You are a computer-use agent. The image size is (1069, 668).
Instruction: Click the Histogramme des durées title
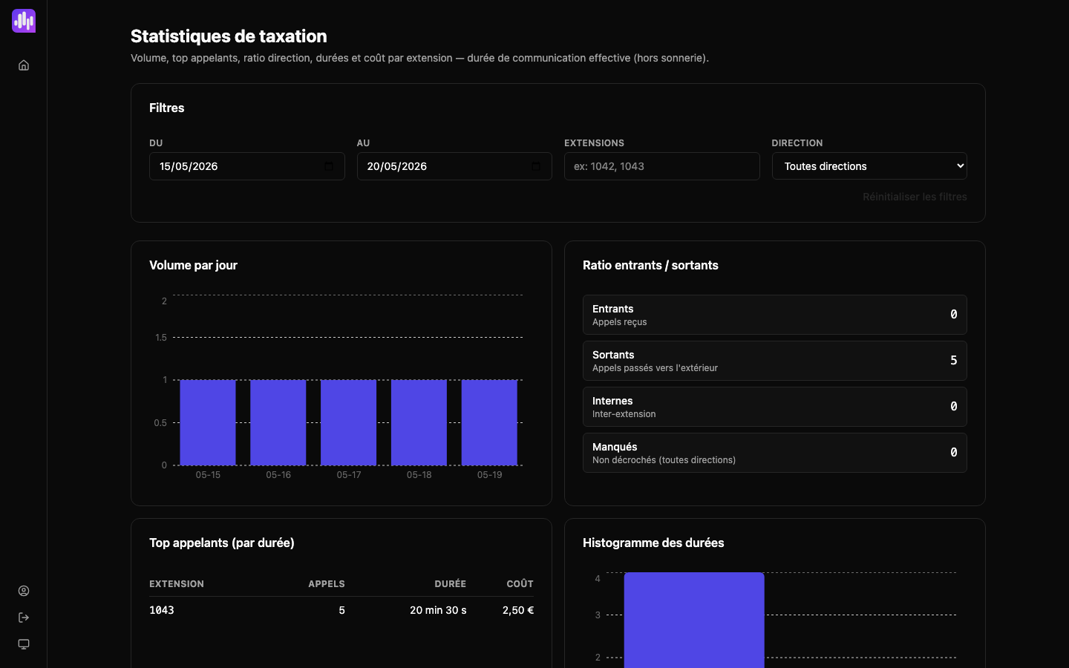(653, 543)
